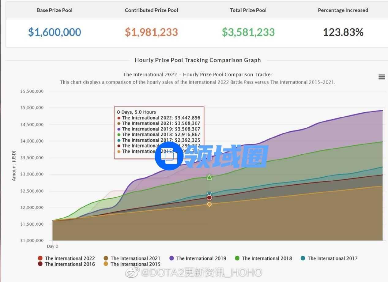This screenshot has width=388, height=282.
Task: Click the red legend dot for The International 2022
Action: pyautogui.click(x=40, y=258)
